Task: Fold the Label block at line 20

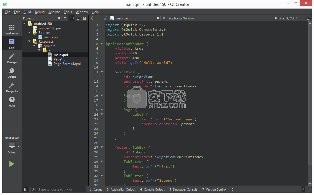Action: tap(102, 114)
